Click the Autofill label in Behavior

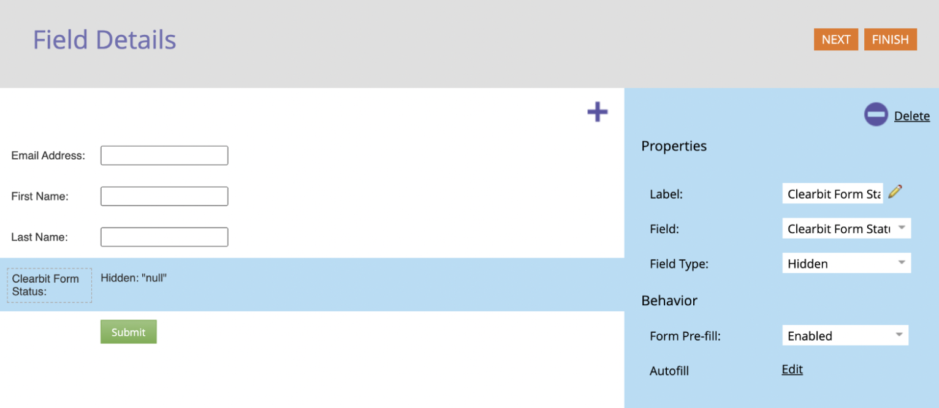pyautogui.click(x=669, y=371)
